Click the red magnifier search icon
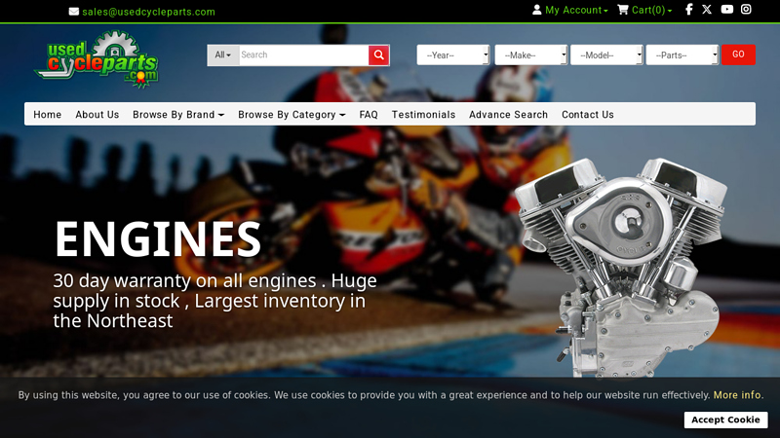Screen dimensions: 780x438 (x=378, y=55)
